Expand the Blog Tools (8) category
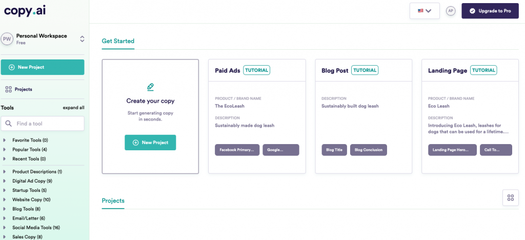 (x=5, y=209)
